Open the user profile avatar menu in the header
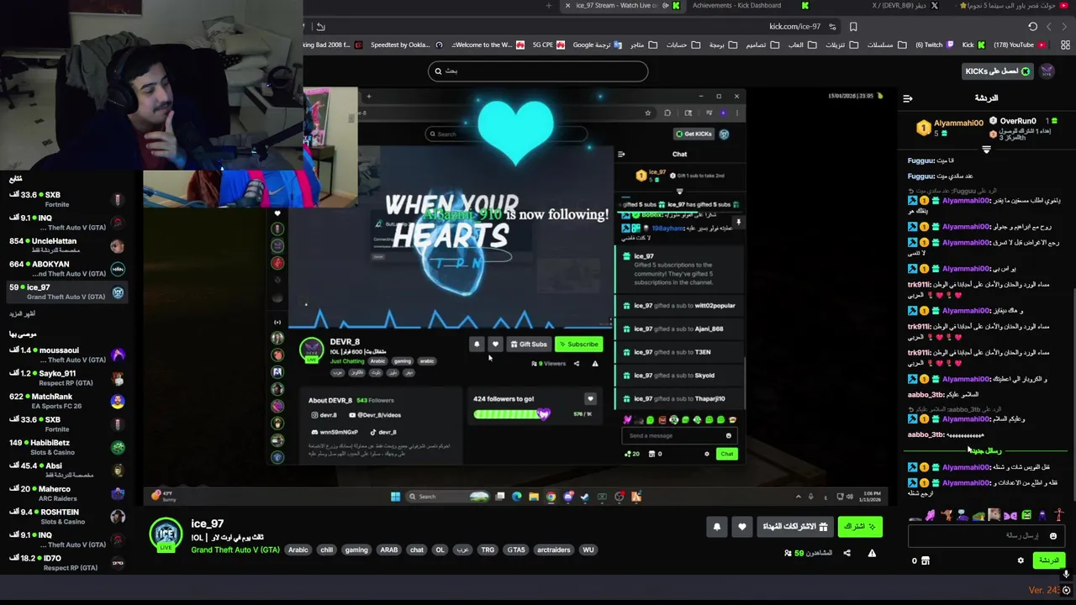 coord(1047,71)
